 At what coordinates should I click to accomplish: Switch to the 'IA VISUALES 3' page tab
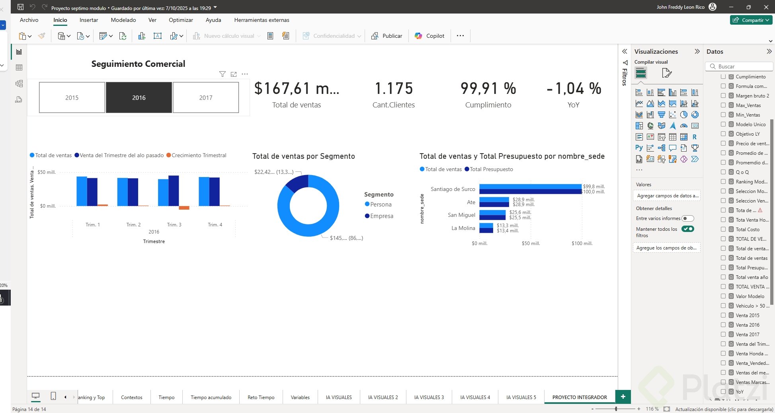[429, 397]
